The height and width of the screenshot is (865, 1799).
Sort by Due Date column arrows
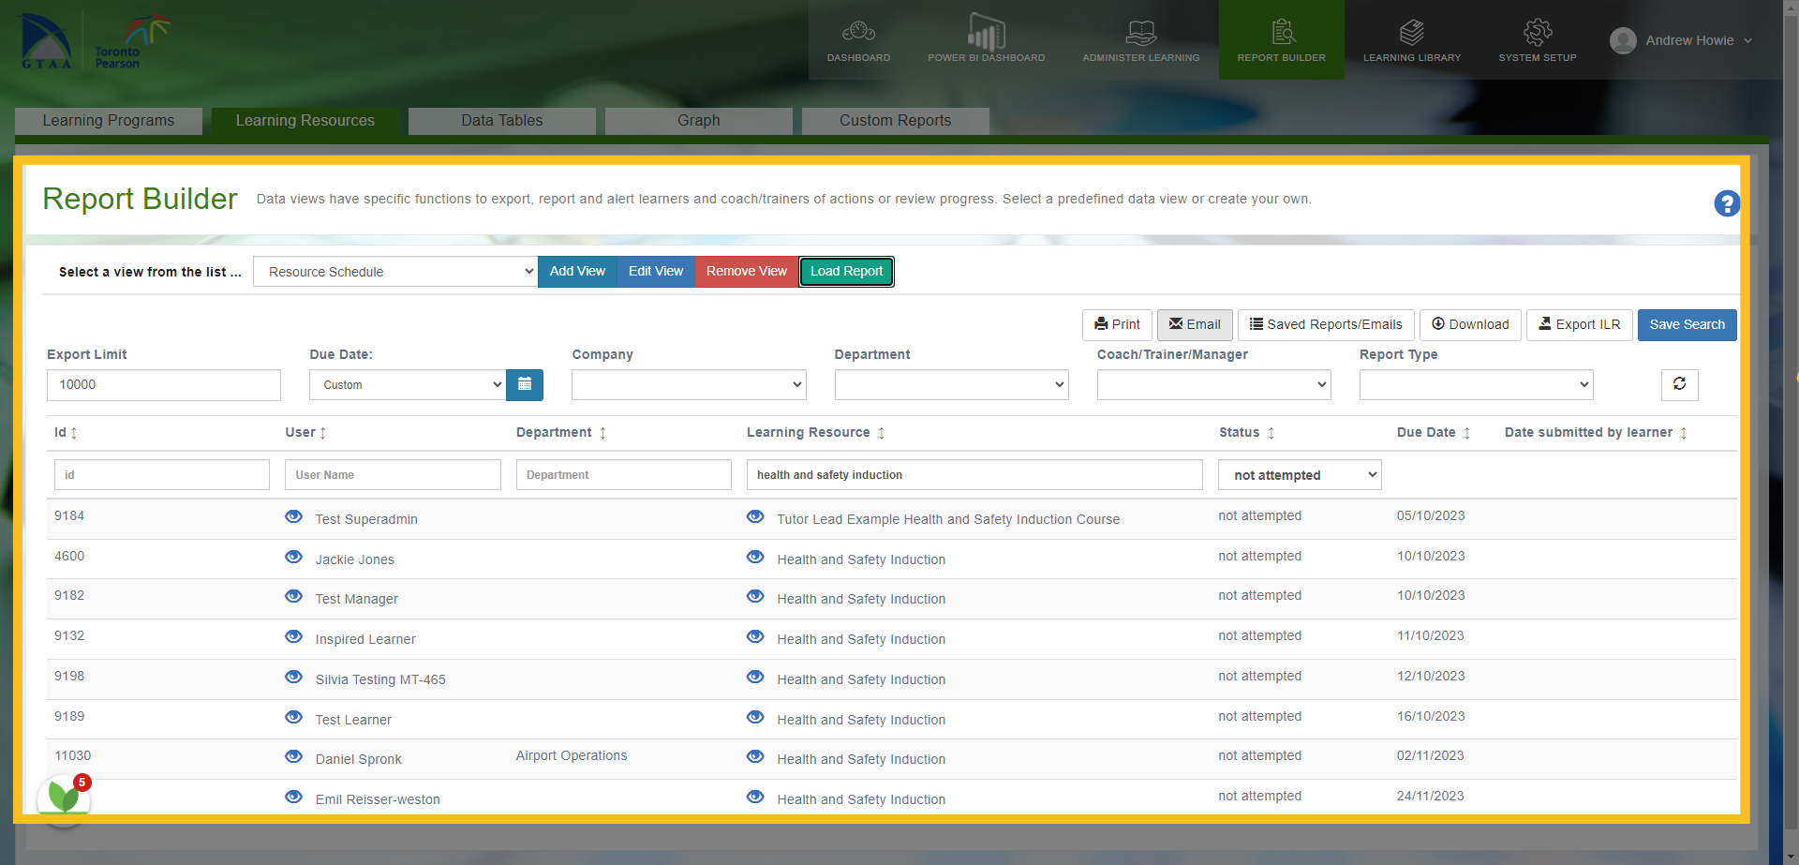point(1466,433)
